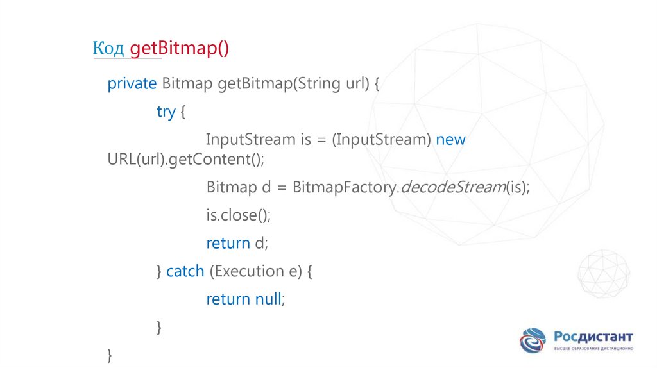Click the Росдистант brand name text

pyautogui.click(x=593, y=337)
